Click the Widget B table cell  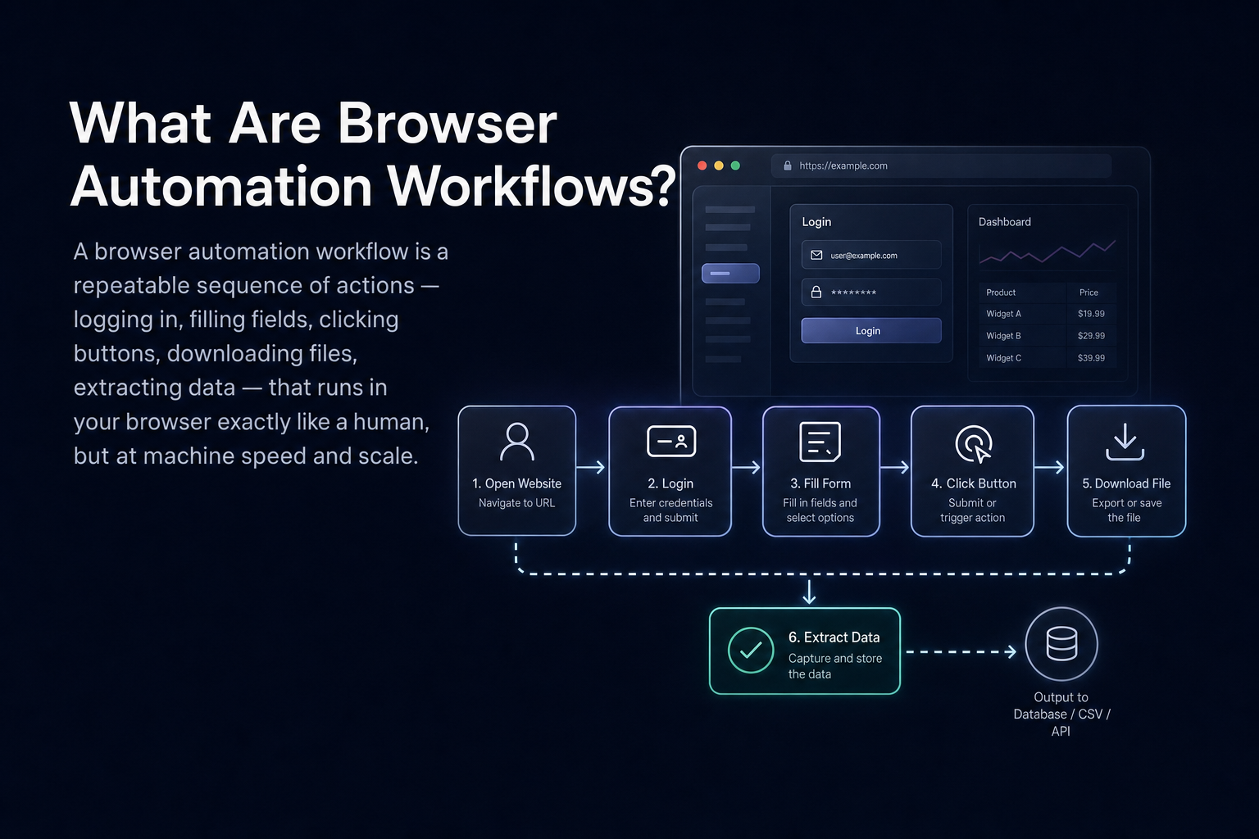(x=1003, y=336)
